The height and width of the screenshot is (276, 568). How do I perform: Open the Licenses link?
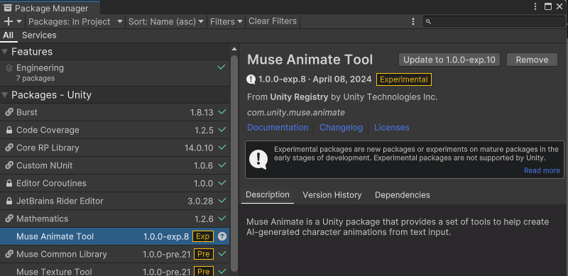(392, 128)
